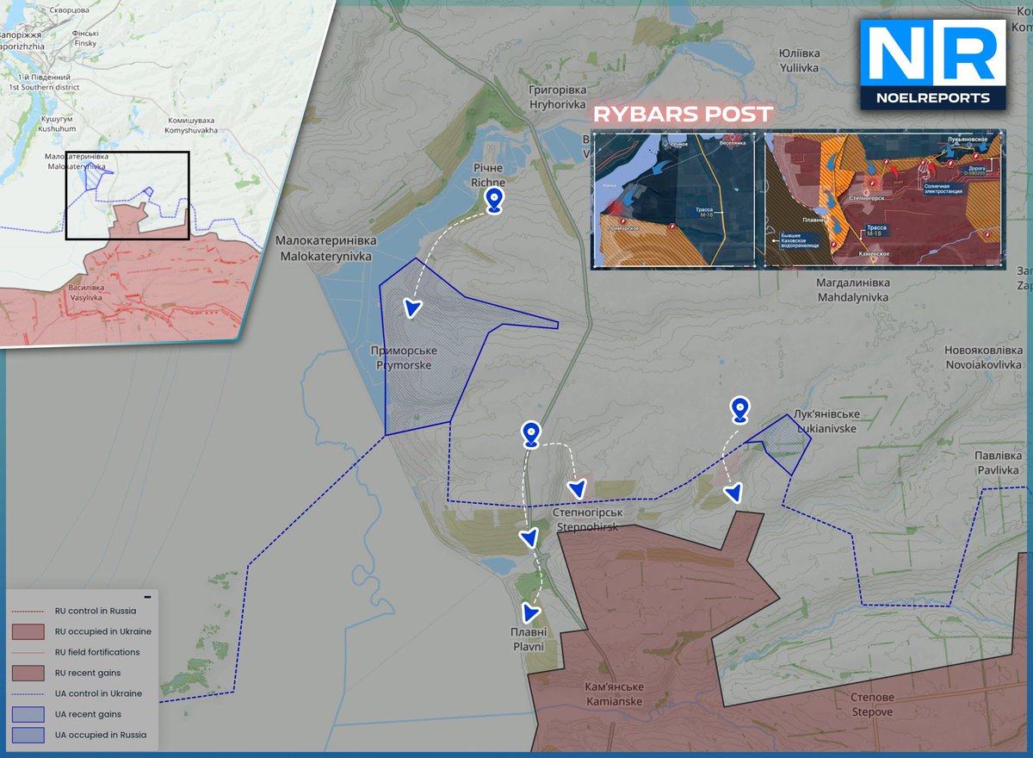This screenshot has height=758, width=1033.
Task: Click the arrow marker between Stepnohirsk and Plavni
Action: tap(527, 538)
